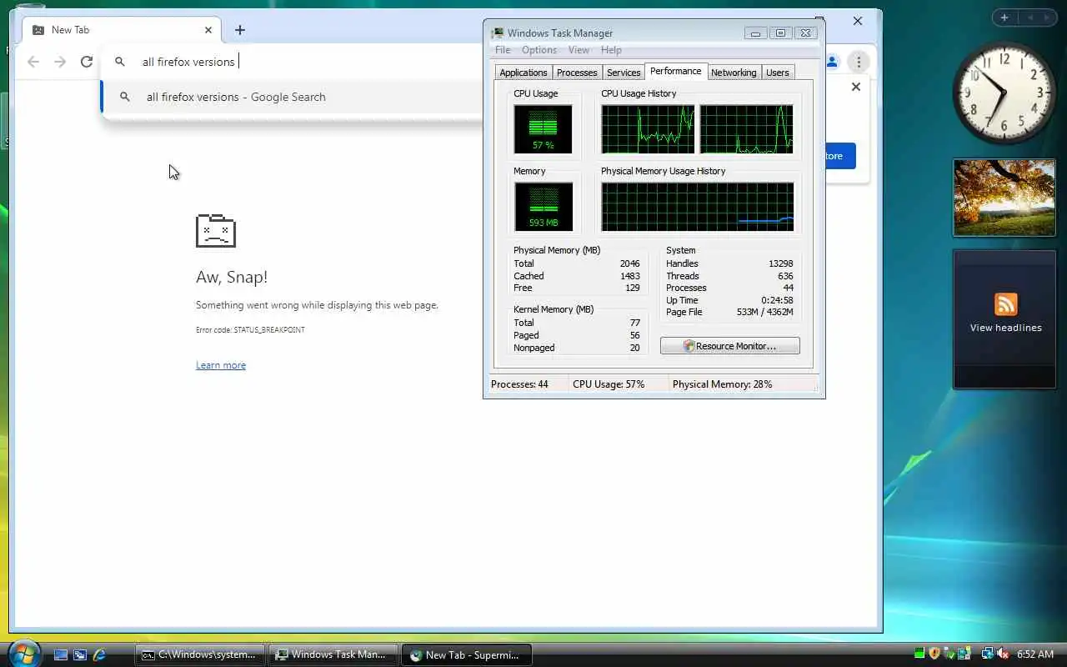Click the Page File value 533M / 4362M

[765, 312]
